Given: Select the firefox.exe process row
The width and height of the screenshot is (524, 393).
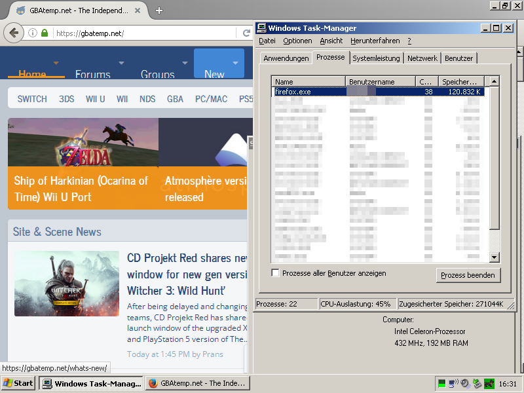Looking at the screenshot, I should click(x=379, y=92).
